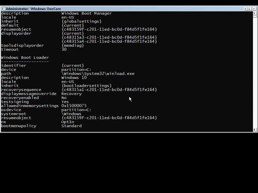
Task: Click the toolsdisplayorder field name
Action: pos(22,45)
